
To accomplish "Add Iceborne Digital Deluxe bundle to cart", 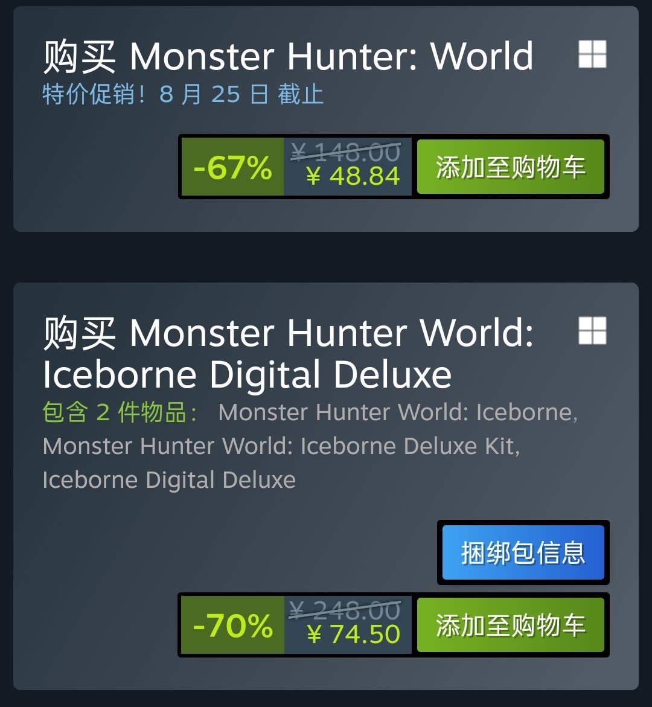I will [510, 625].
